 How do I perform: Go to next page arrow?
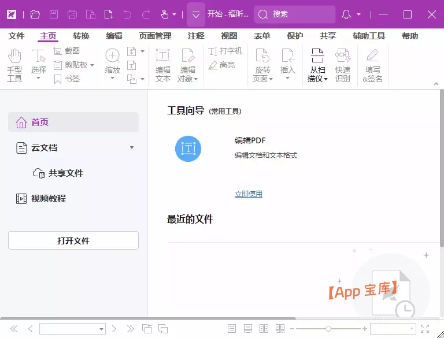click(114, 329)
